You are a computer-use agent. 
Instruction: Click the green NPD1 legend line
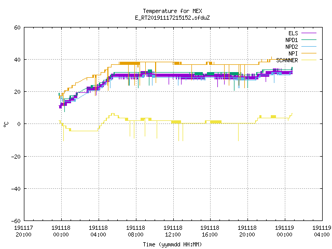pyautogui.click(x=309, y=39)
